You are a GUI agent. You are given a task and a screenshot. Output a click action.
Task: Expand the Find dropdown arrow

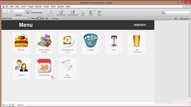coord(86,12)
